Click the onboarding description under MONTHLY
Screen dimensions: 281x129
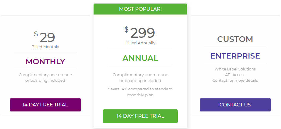pos(45,78)
